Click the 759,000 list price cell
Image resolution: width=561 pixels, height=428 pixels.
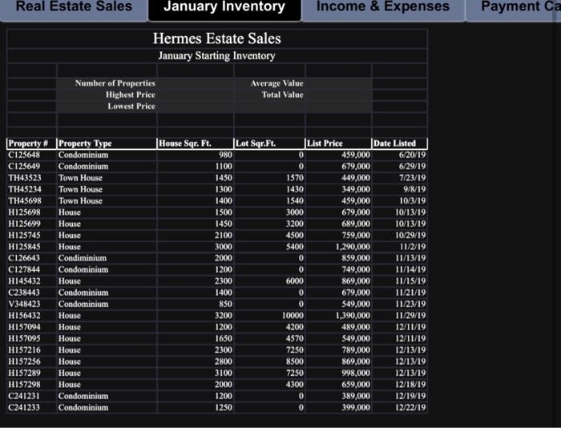click(338, 235)
